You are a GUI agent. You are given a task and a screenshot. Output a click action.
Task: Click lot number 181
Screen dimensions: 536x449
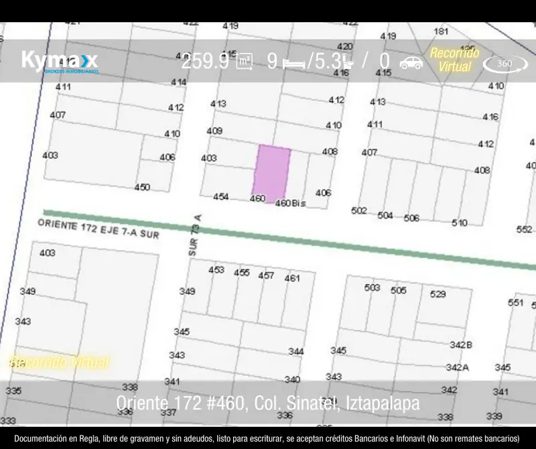tap(441, 31)
